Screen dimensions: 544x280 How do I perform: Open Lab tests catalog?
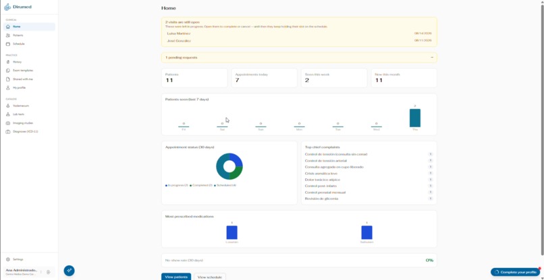[x=29, y=114]
